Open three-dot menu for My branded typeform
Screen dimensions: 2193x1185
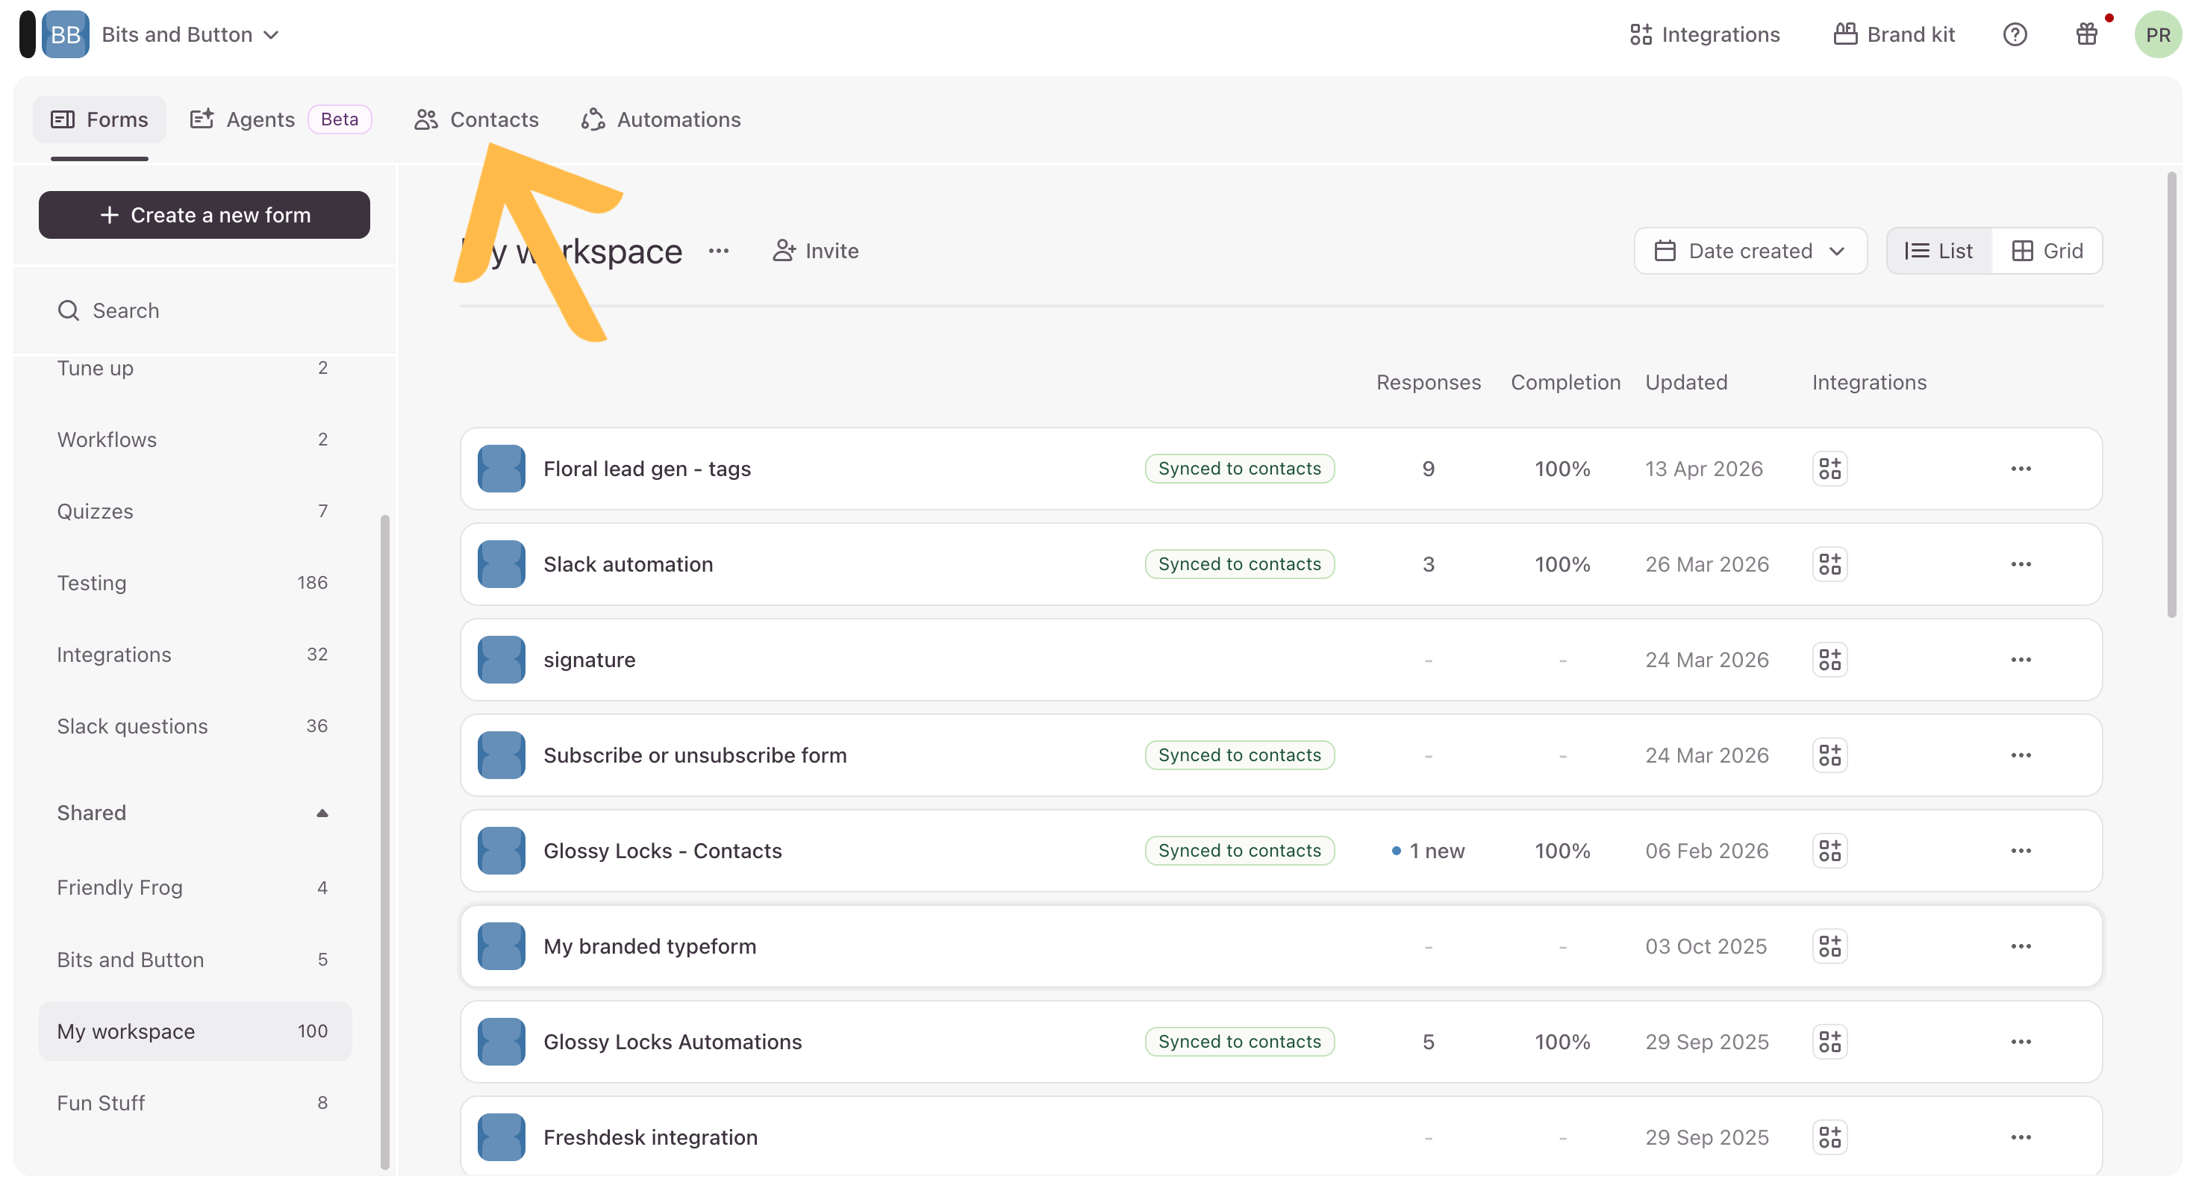click(x=2020, y=945)
